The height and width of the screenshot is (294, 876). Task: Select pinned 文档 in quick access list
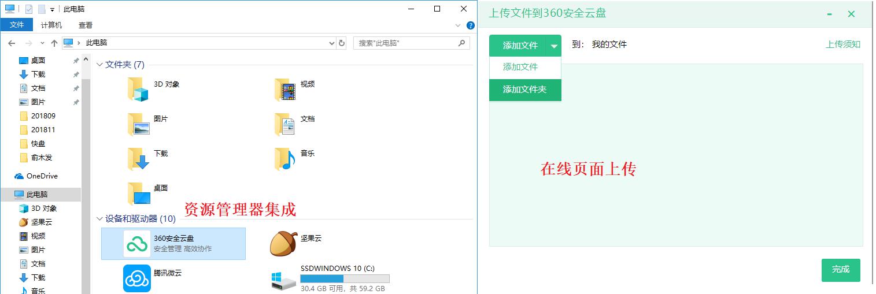pyautogui.click(x=32, y=88)
